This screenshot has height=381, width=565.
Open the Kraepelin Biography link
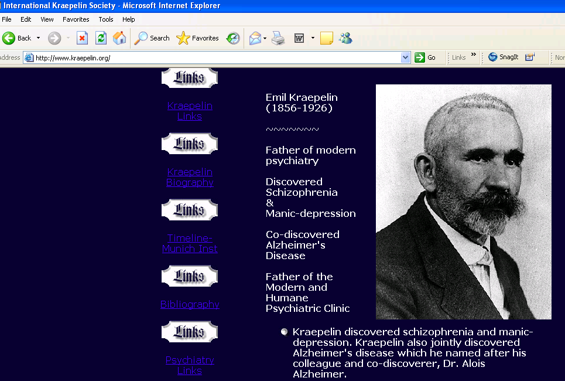pos(190,177)
